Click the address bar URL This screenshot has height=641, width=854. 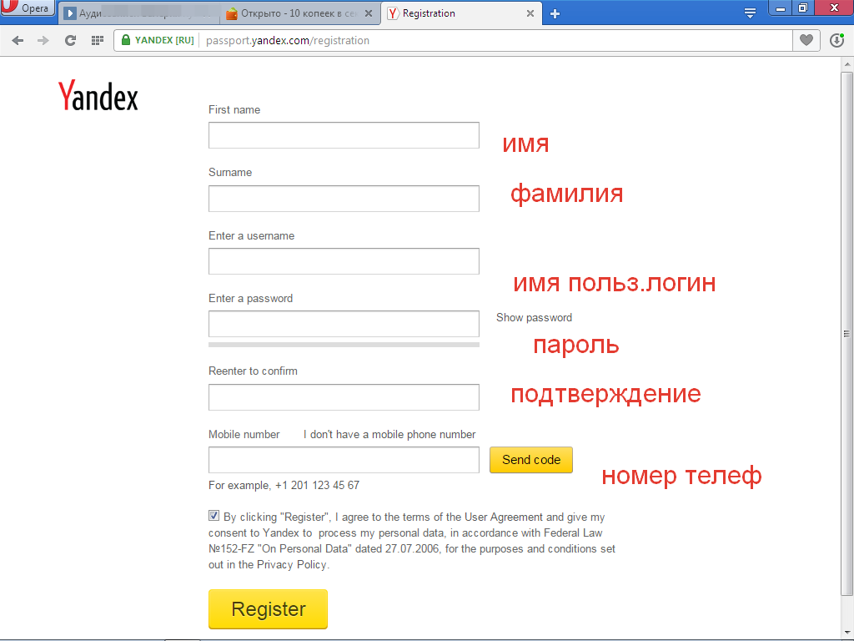(288, 40)
